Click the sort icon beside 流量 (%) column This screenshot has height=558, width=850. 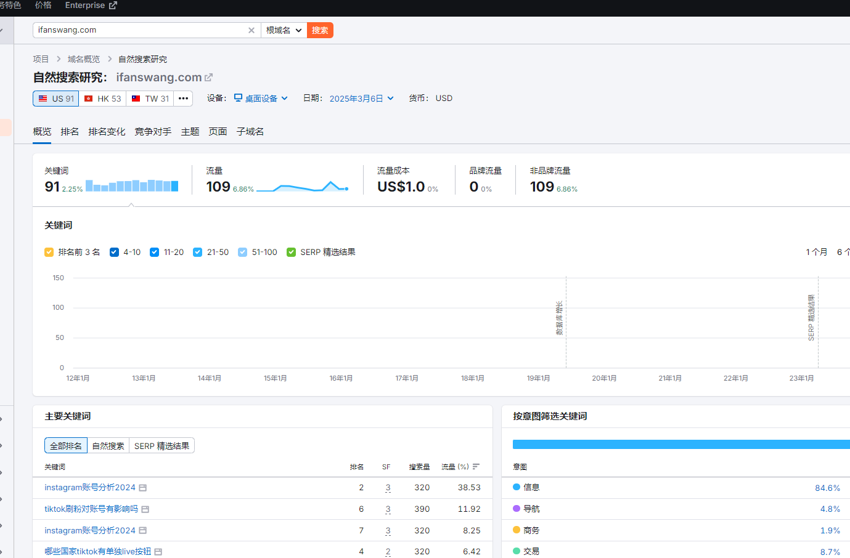(x=476, y=467)
